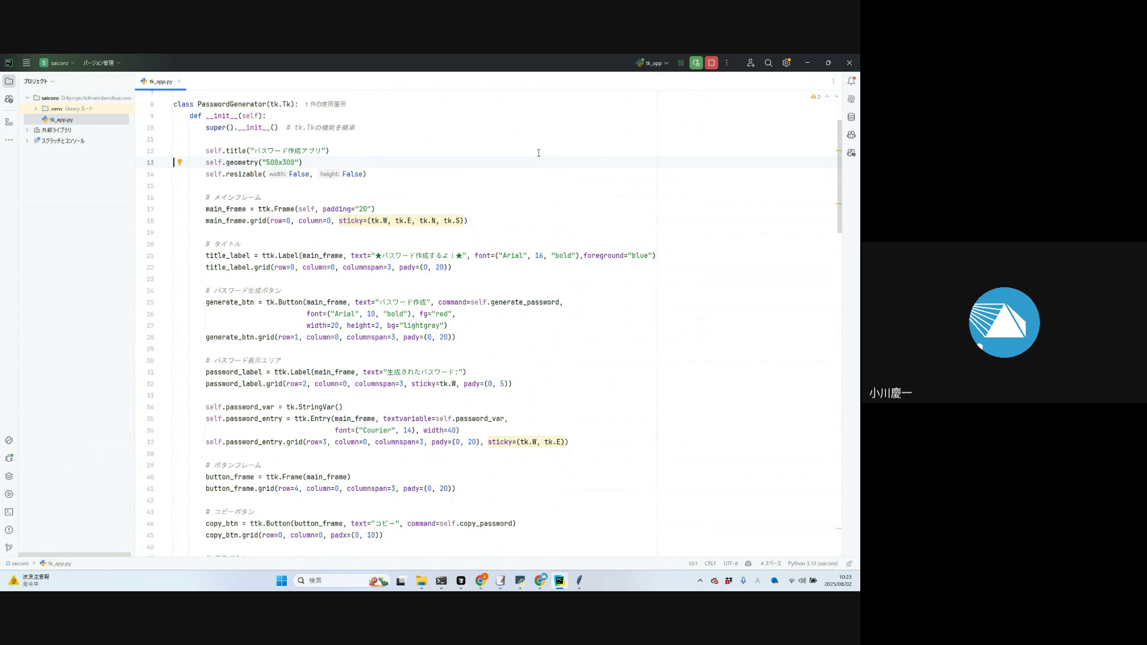
Task: Click the CRLF line separator status item
Action: click(710, 563)
